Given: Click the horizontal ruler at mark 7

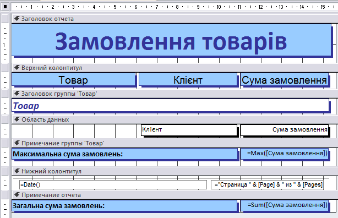Looking at the screenshot, I should (156, 7).
